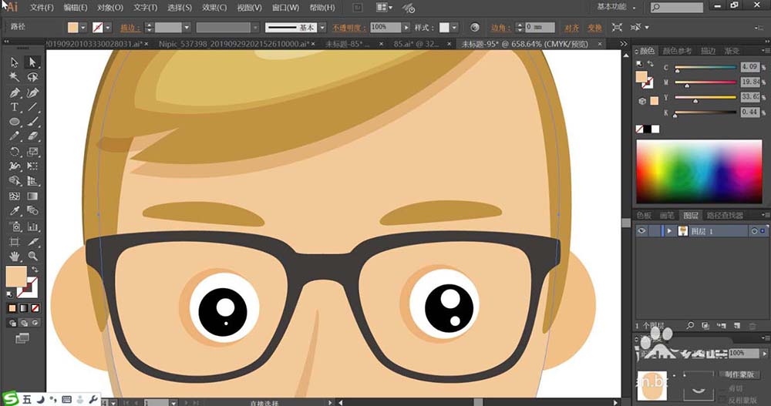Select the Artboard tool
The width and height of the screenshot is (771, 406).
[14, 241]
